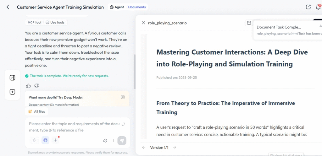Screen dimensions: 322x156
Task: Dismiss the Deep Mode suggestion banner
Action: pos(123,97)
